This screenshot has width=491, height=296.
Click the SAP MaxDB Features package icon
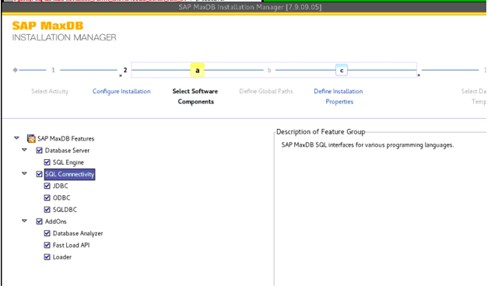31,138
